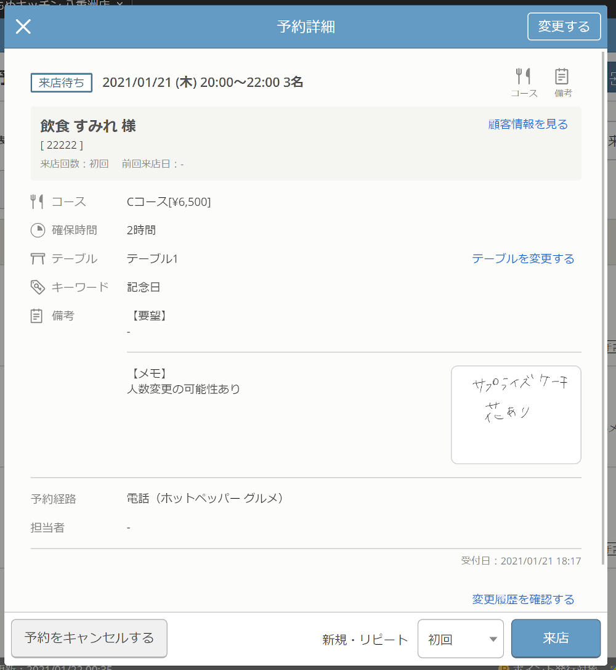Open 顧客情報を見る link
Image resolution: width=616 pixels, height=670 pixels.
pos(528,125)
